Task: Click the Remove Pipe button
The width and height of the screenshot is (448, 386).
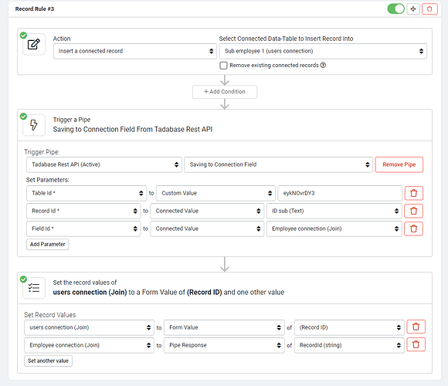Action: pyautogui.click(x=399, y=164)
